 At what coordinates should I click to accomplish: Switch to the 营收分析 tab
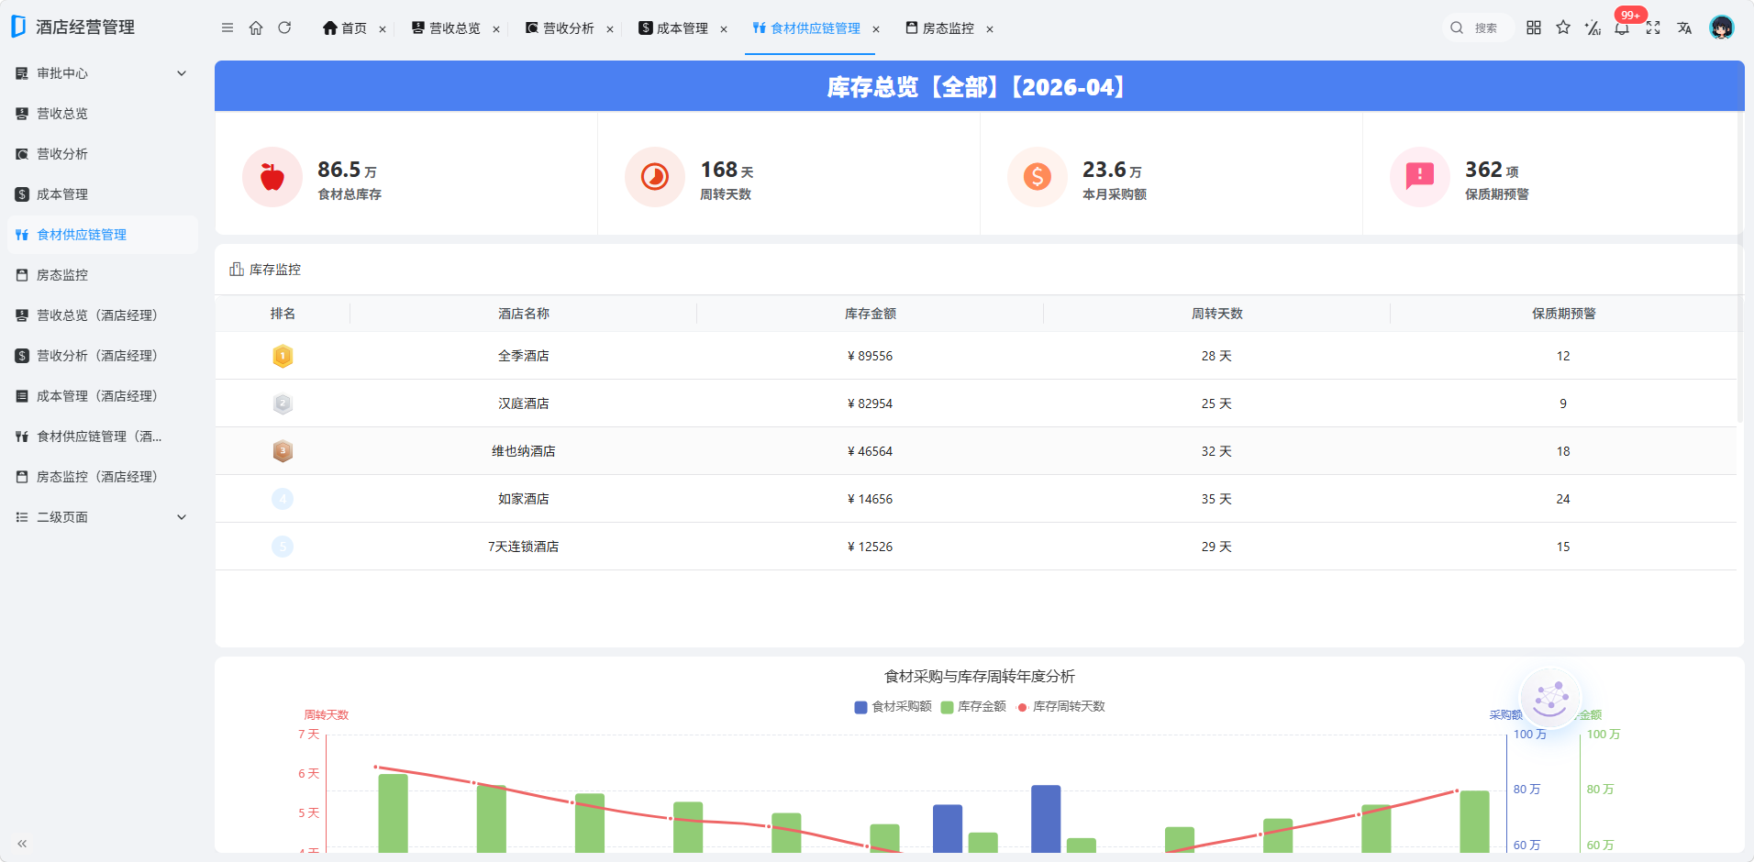(x=560, y=28)
